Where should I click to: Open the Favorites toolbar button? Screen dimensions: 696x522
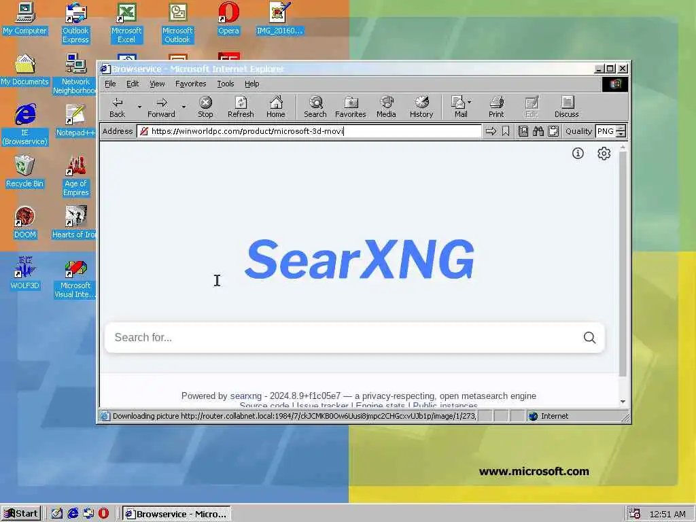[351, 107]
